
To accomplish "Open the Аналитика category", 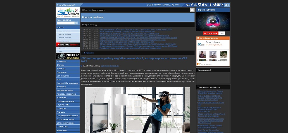I will tap(68, 69).
